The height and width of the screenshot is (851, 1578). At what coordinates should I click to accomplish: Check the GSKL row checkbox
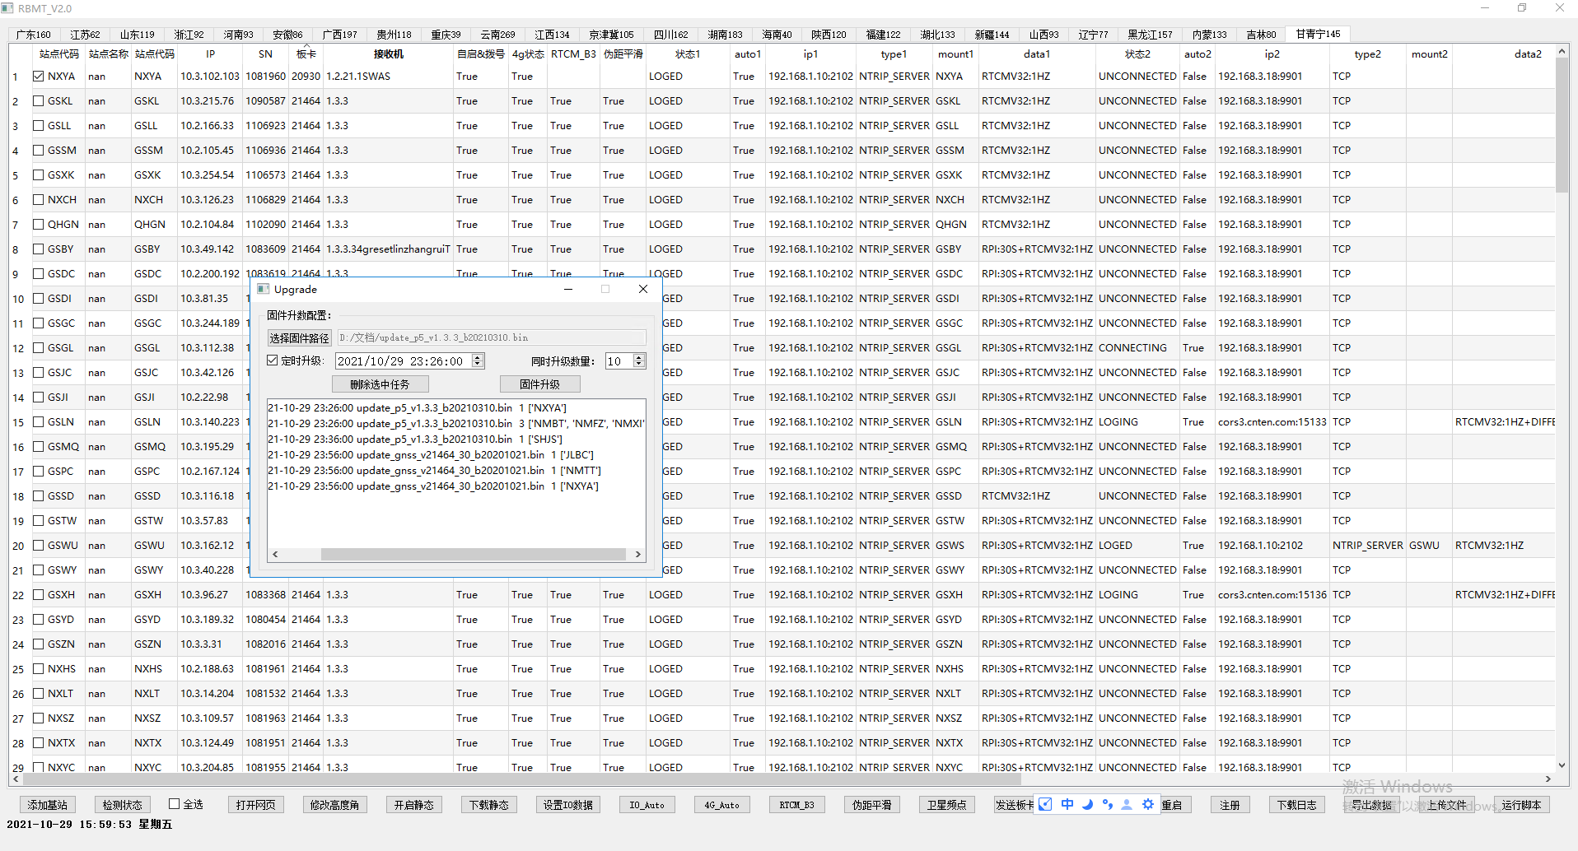[x=38, y=100]
